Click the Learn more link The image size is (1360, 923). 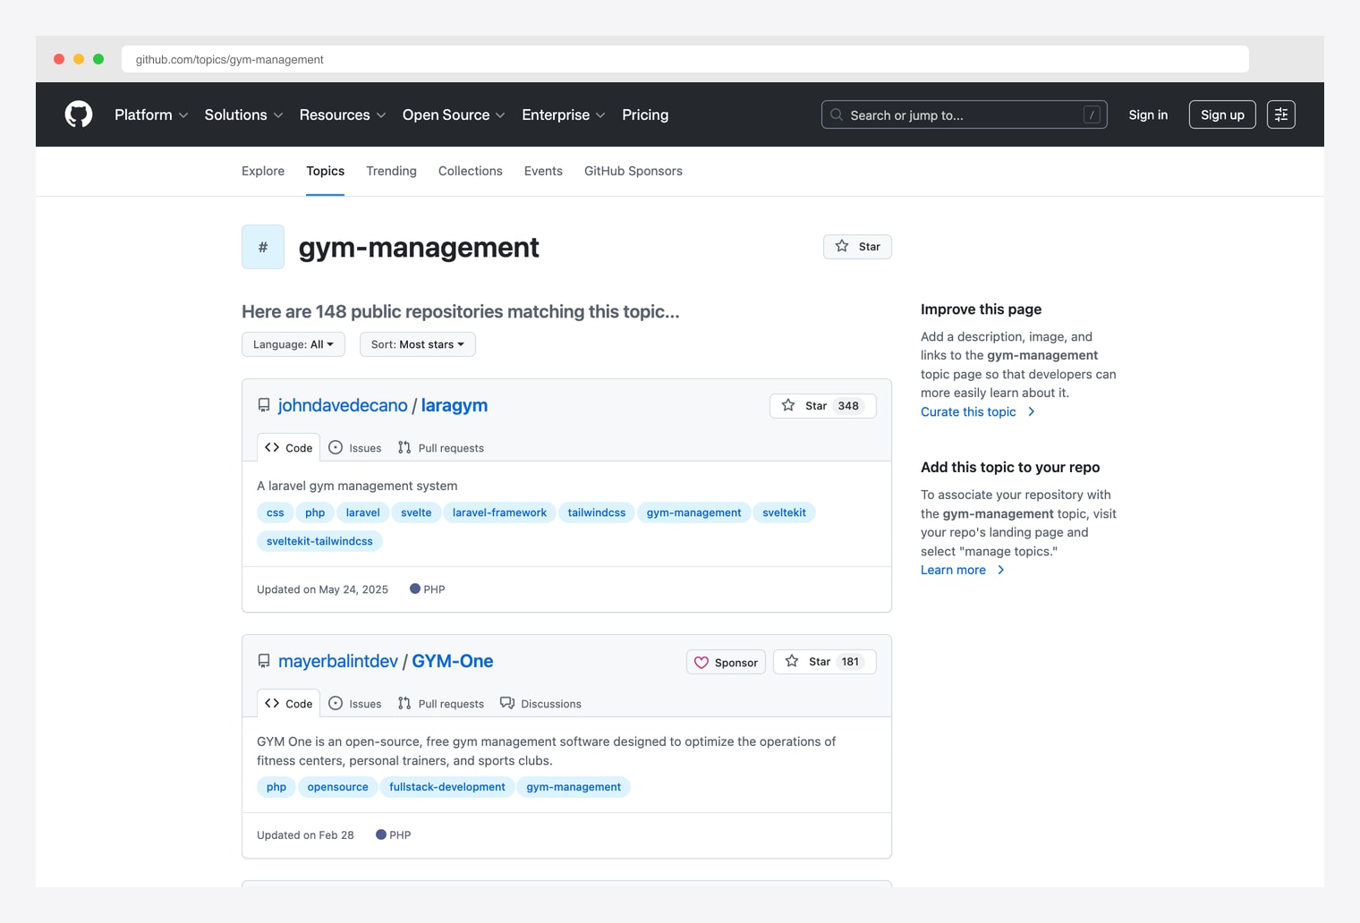(x=963, y=570)
